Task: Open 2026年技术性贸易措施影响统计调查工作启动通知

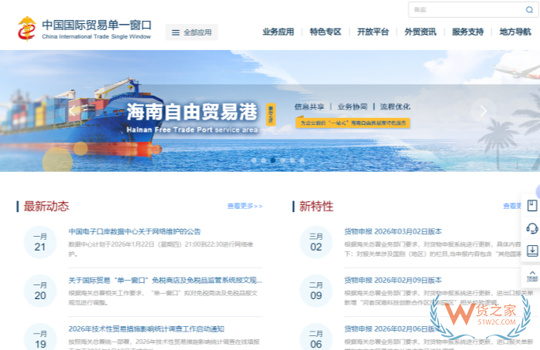Action: point(147,328)
